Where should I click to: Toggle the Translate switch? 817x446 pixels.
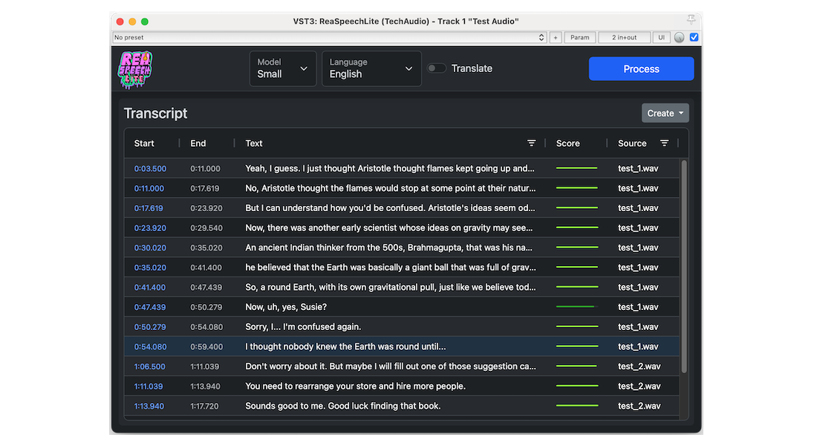pyautogui.click(x=437, y=68)
